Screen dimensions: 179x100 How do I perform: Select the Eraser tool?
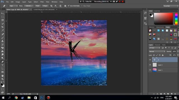tap(3, 48)
